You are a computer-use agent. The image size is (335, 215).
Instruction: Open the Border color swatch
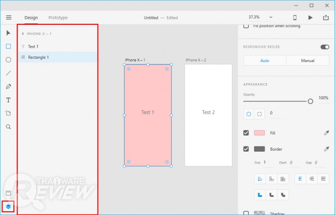(x=260, y=149)
